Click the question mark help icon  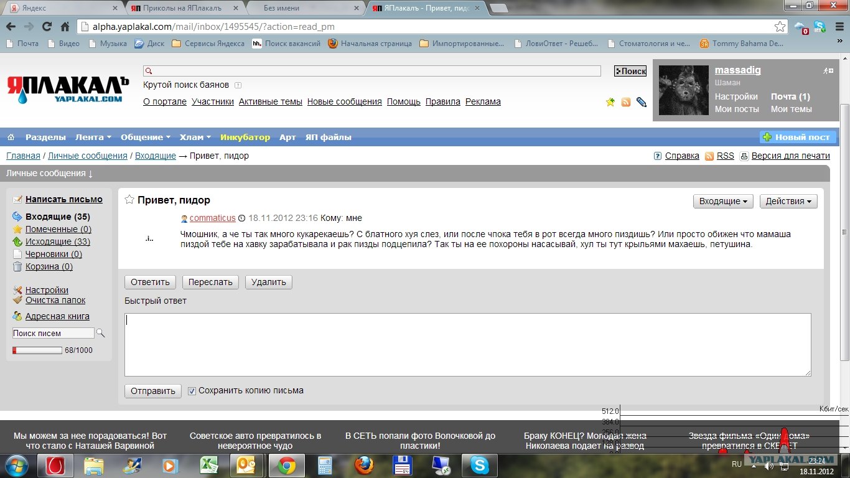(x=658, y=156)
